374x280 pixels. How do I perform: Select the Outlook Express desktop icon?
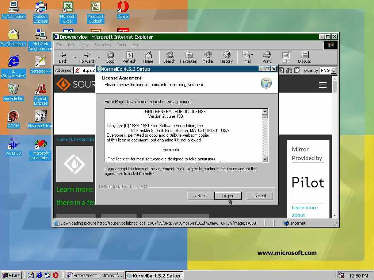pyautogui.click(x=41, y=12)
